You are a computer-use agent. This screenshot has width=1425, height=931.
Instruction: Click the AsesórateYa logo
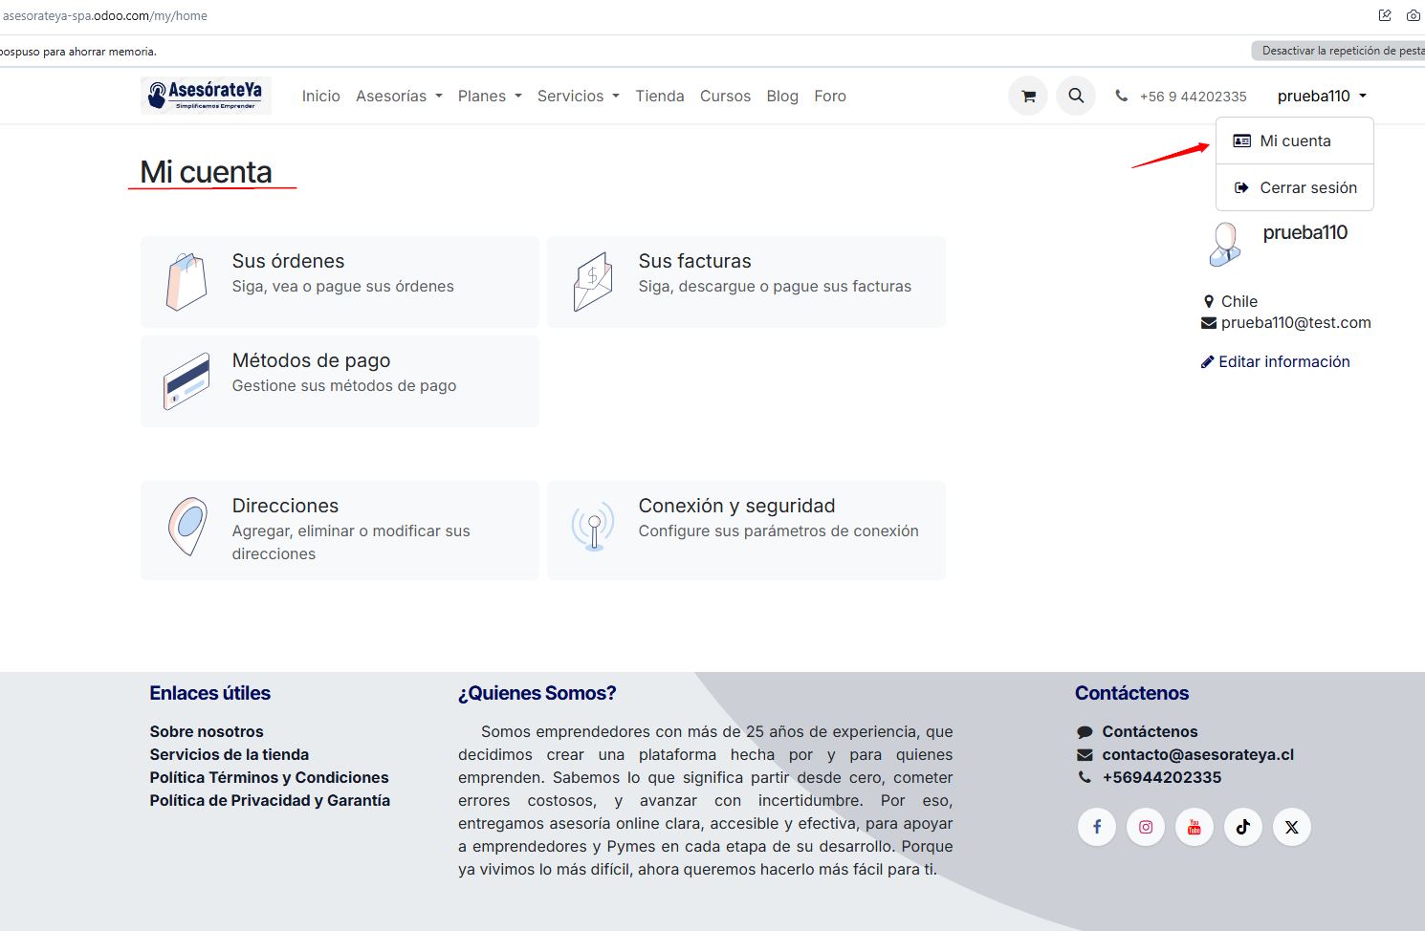point(206,96)
